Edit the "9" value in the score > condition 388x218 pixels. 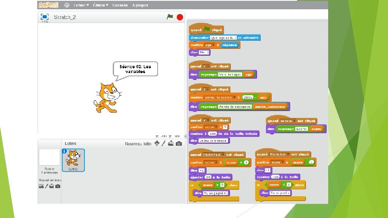(222, 185)
